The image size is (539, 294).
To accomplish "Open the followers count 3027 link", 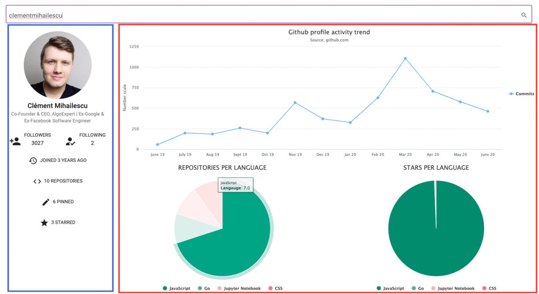I will tap(37, 143).
